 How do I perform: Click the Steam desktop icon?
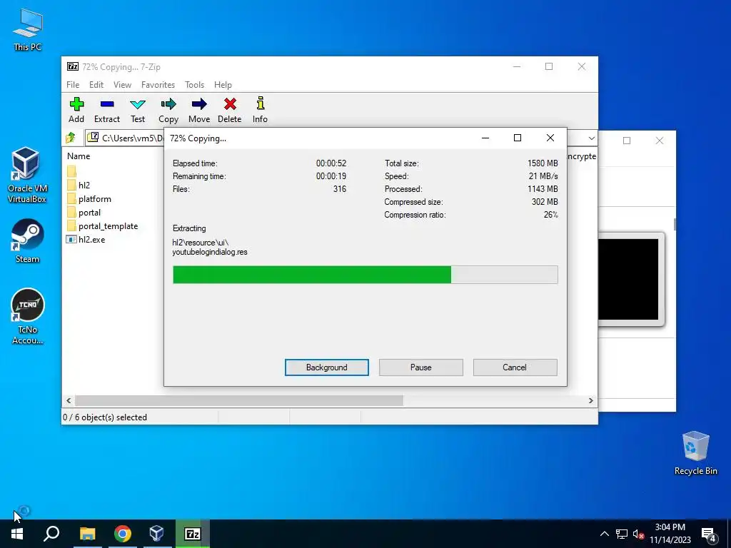(x=27, y=241)
